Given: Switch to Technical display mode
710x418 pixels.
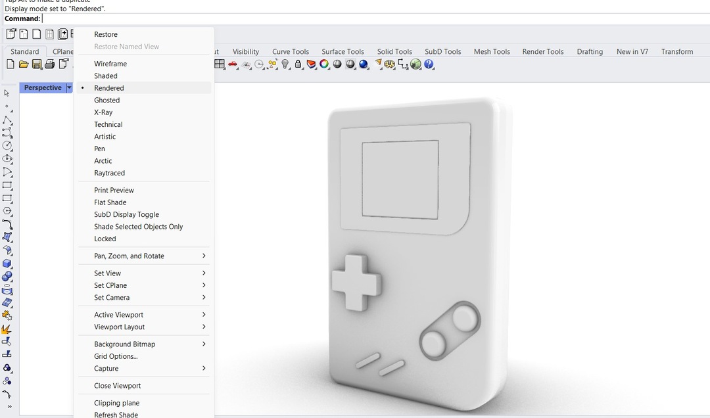Looking at the screenshot, I should [144, 124].
